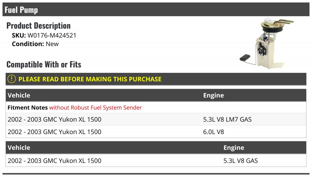This screenshot has width=312, height=177.
Task: Select the SKU W0176-M424521 text
Action: 44,36
